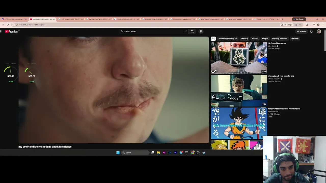Select the 'All' filter chip
This screenshot has height=183, width=326.
coord(213,39)
